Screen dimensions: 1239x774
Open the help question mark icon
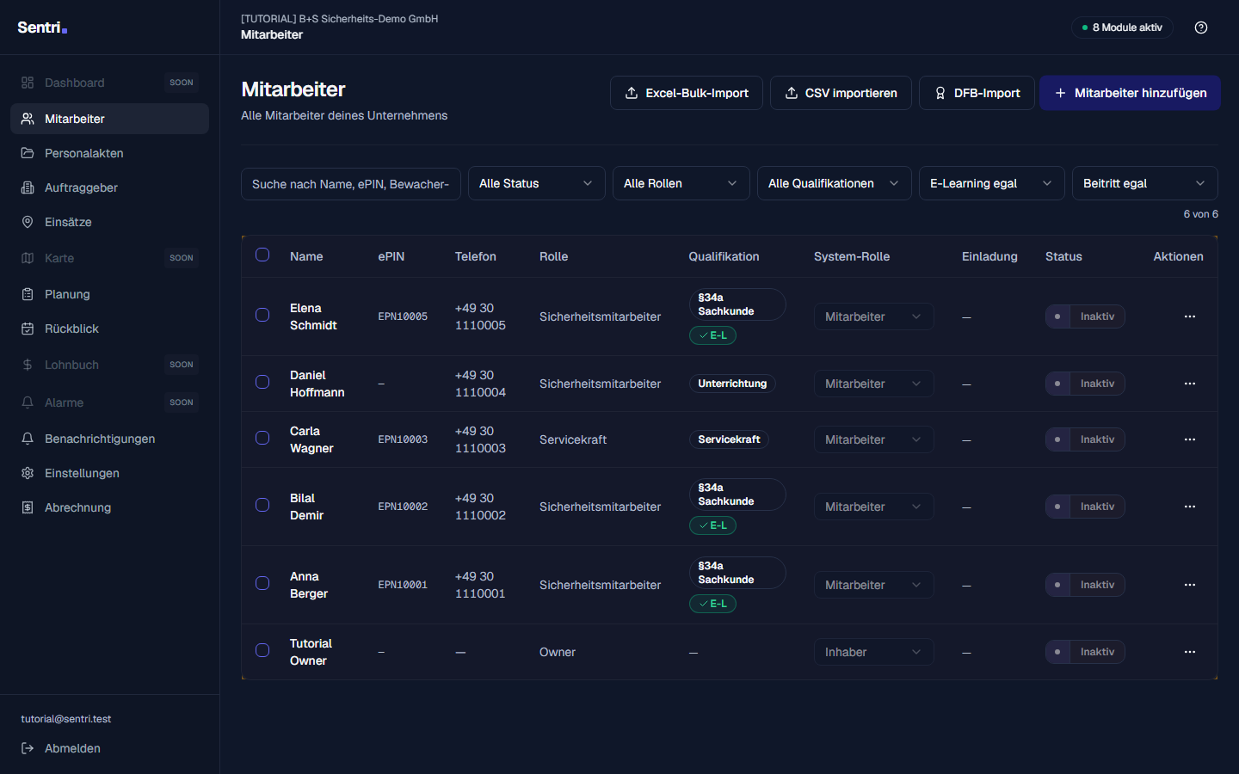[x=1201, y=28]
